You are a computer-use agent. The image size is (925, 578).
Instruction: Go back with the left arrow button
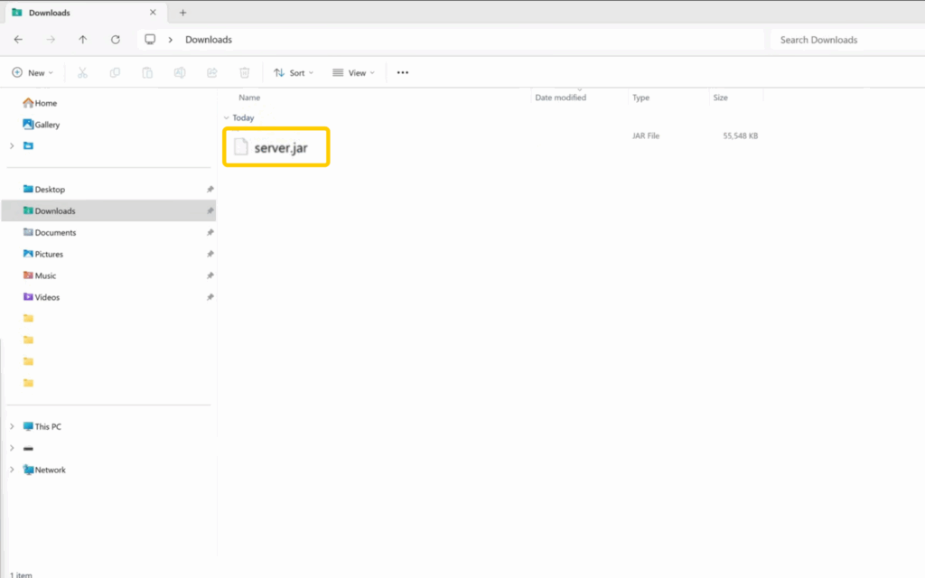18,40
